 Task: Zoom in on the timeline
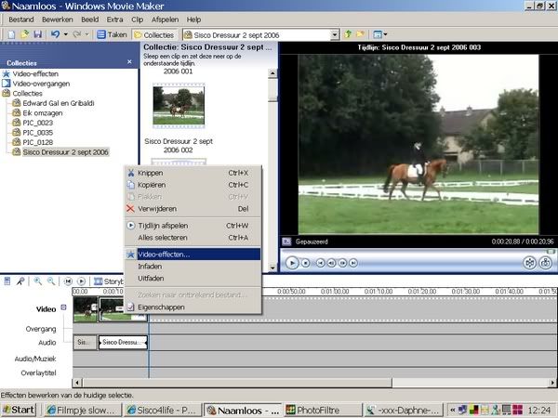click(37, 281)
